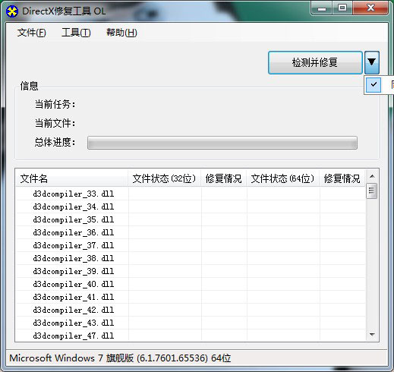
Task: Open the 帮助(H) menu
Action: 121,33
